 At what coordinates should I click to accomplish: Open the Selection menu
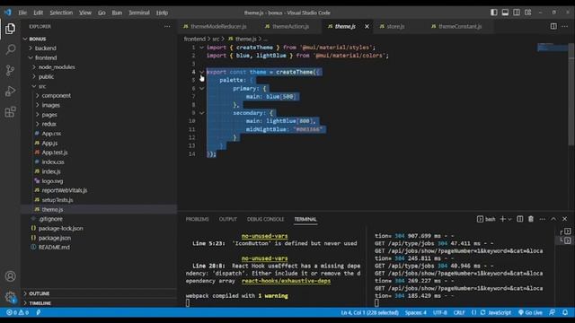pyautogui.click(x=61, y=13)
